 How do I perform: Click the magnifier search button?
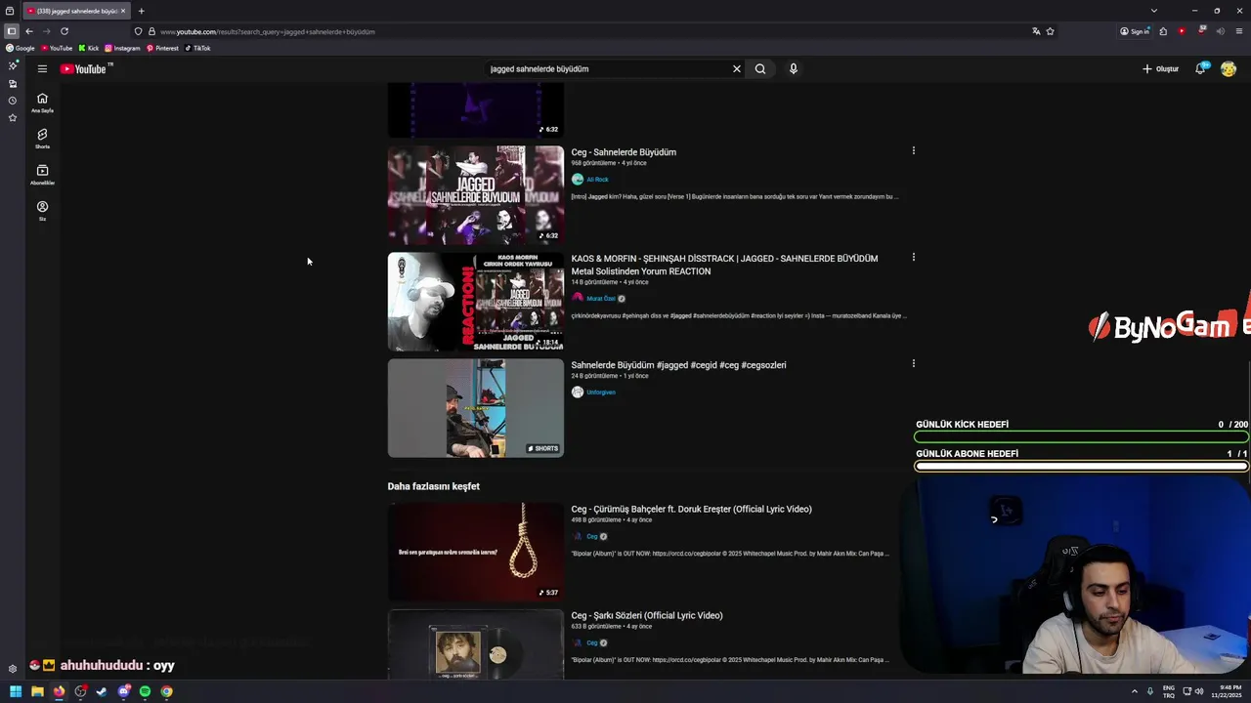760,68
